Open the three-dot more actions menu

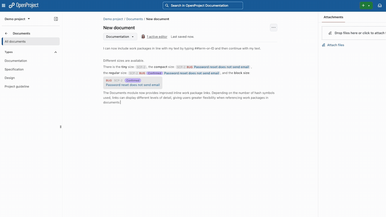point(274,27)
